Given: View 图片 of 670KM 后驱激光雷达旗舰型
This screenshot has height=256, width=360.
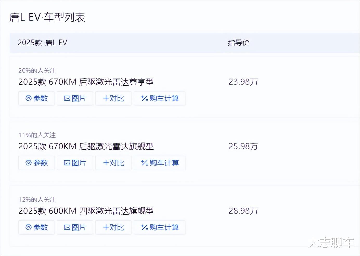Looking at the screenshot, I should click(75, 163).
